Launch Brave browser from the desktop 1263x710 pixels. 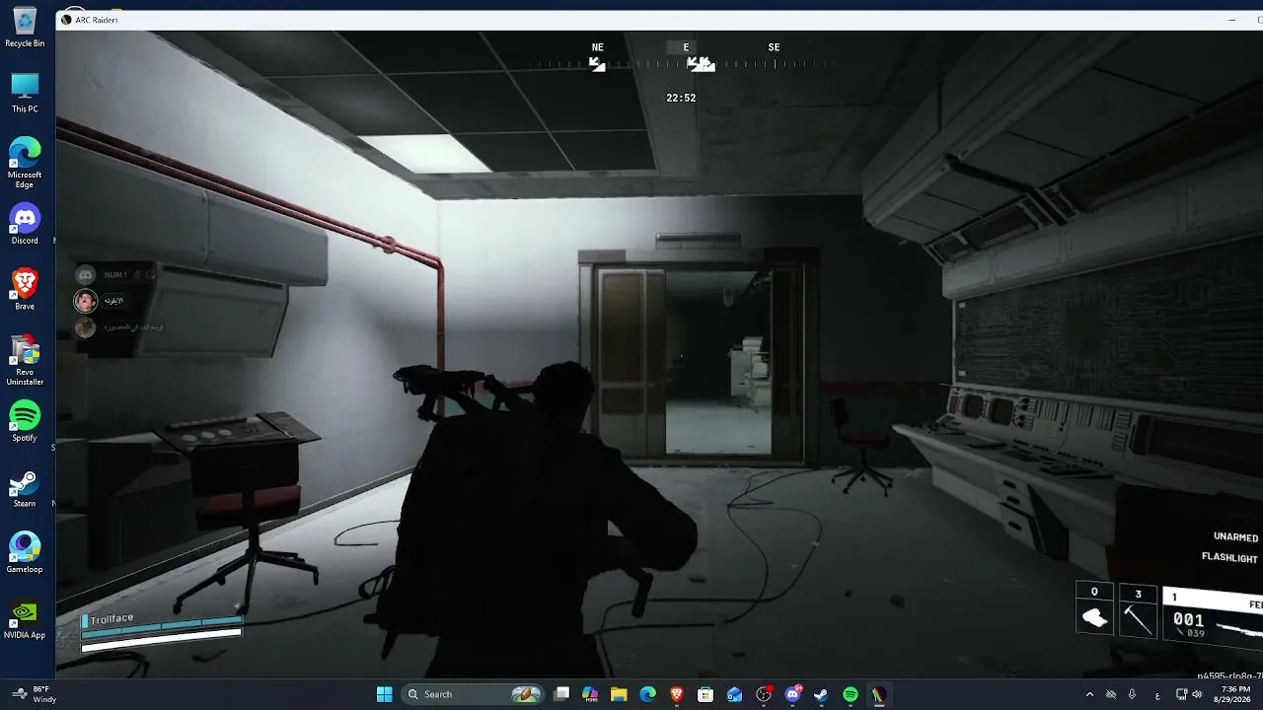click(25, 290)
